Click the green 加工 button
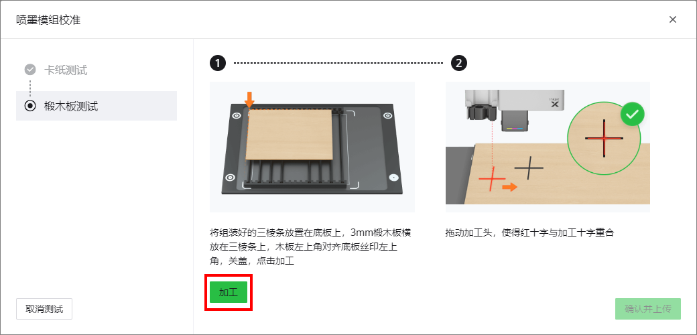Screen dimensions: 697x335 coord(229,292)
